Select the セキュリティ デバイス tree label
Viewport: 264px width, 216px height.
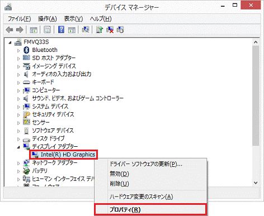pyautogui.click(x=53, y=114)
